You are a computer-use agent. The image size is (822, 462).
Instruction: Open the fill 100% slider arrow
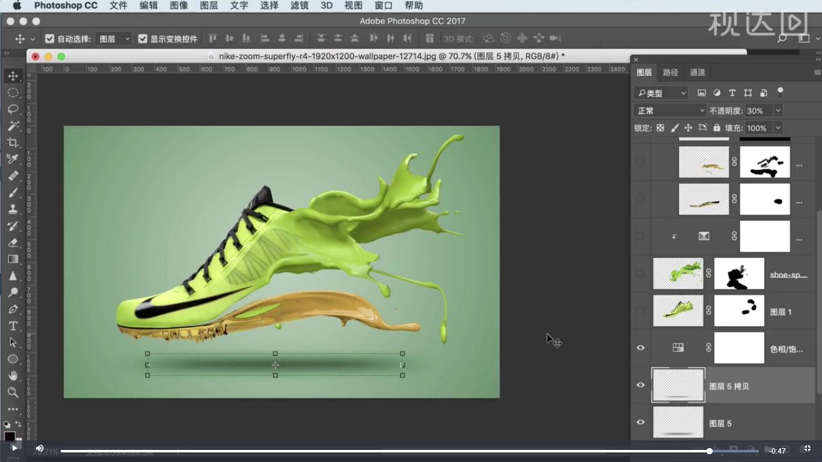(x=778, y=128)
